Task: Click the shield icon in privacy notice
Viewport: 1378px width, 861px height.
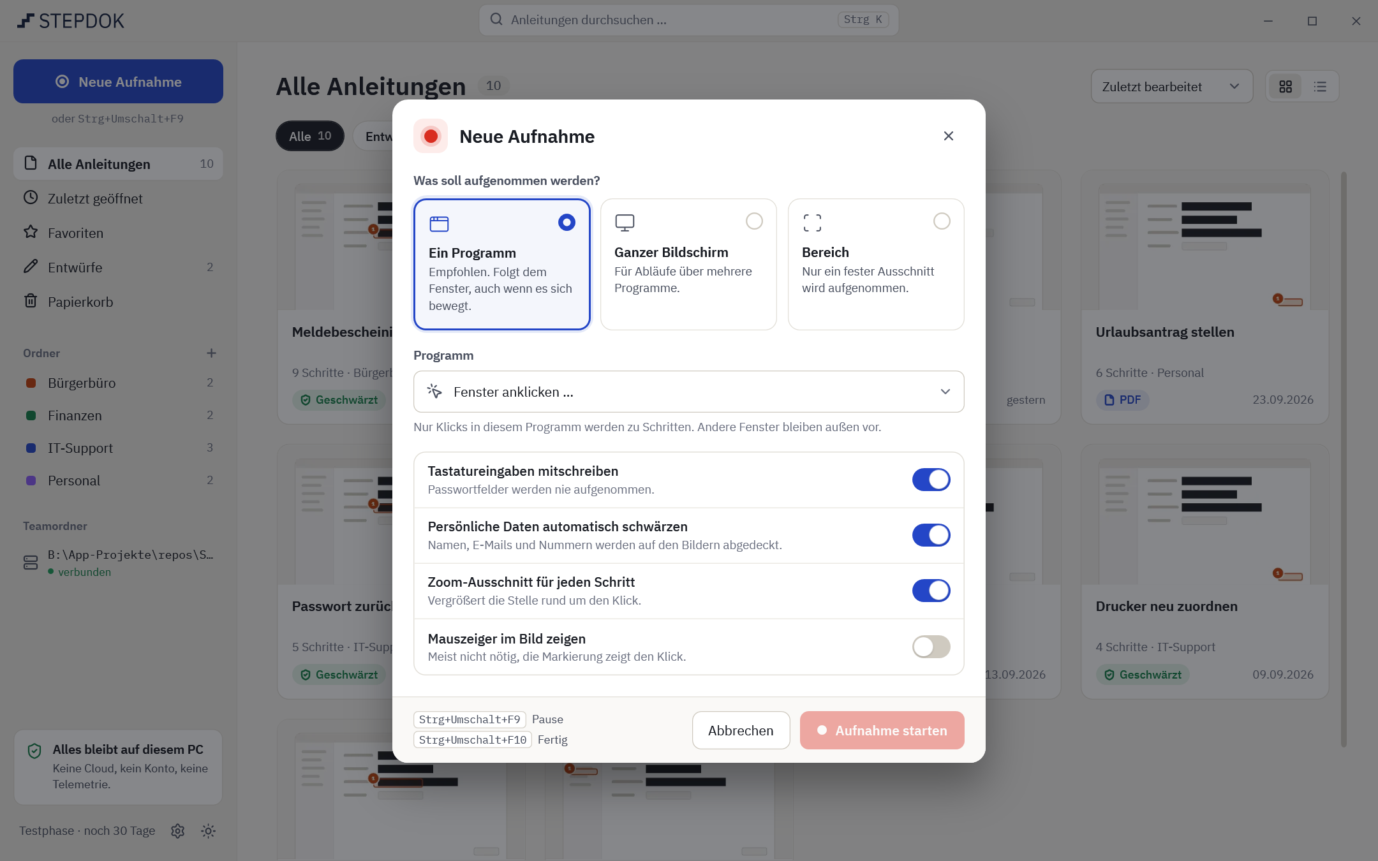Action: [34, 751]
